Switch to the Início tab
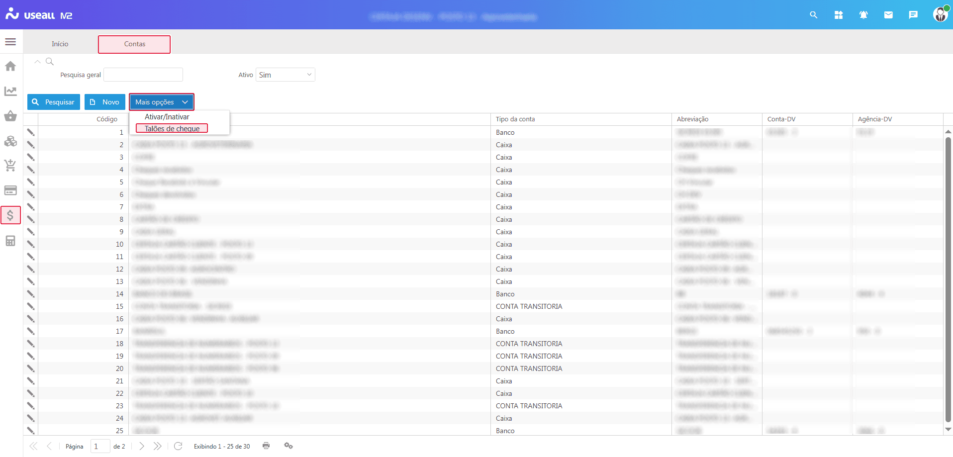953x457 pixels. coord(60,44)
